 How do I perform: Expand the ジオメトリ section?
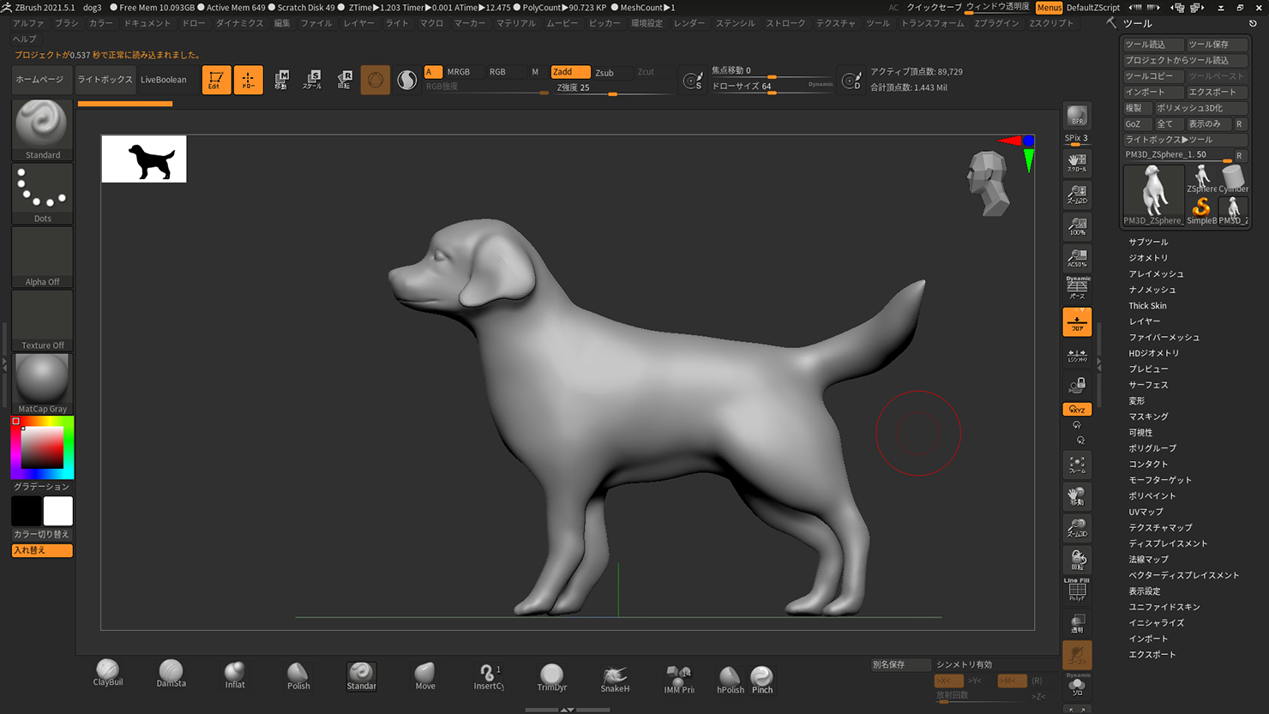click(x=1148, y=258)
